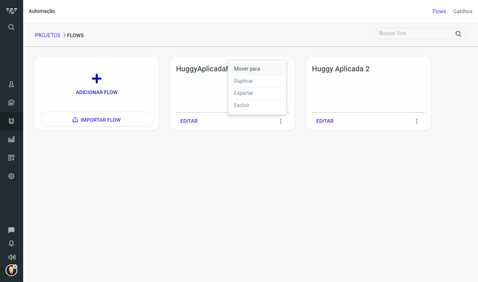This screenshot has width=478, height=282.
Task: Click the Huggy logo in sidebar
Action: 11,11
